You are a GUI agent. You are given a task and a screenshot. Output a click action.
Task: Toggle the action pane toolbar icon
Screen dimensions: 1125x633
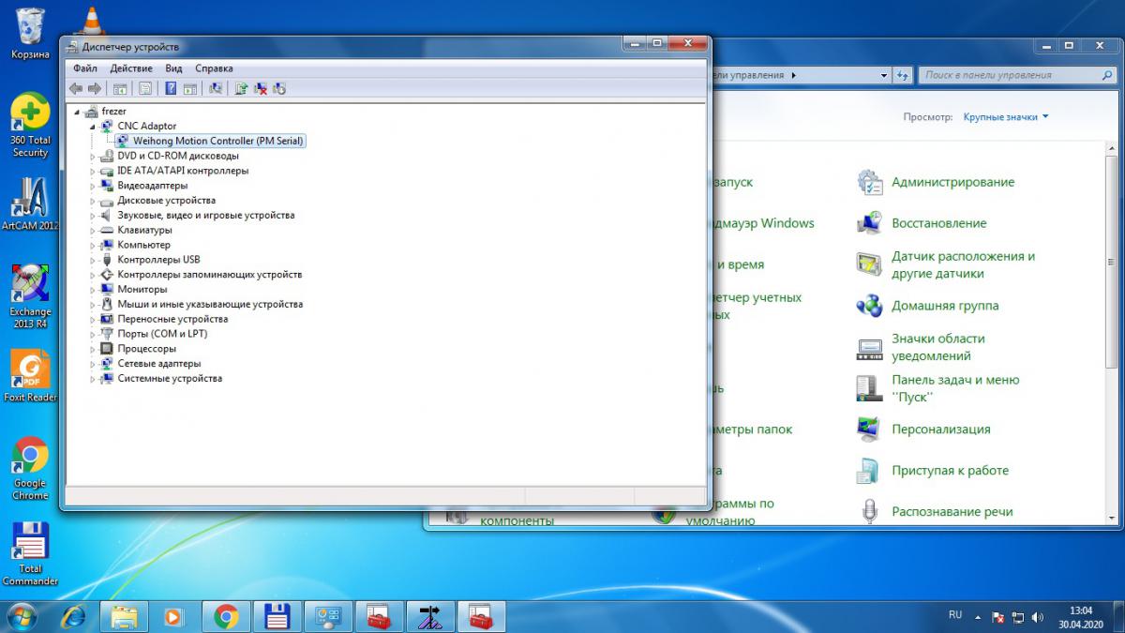[189, 88]
